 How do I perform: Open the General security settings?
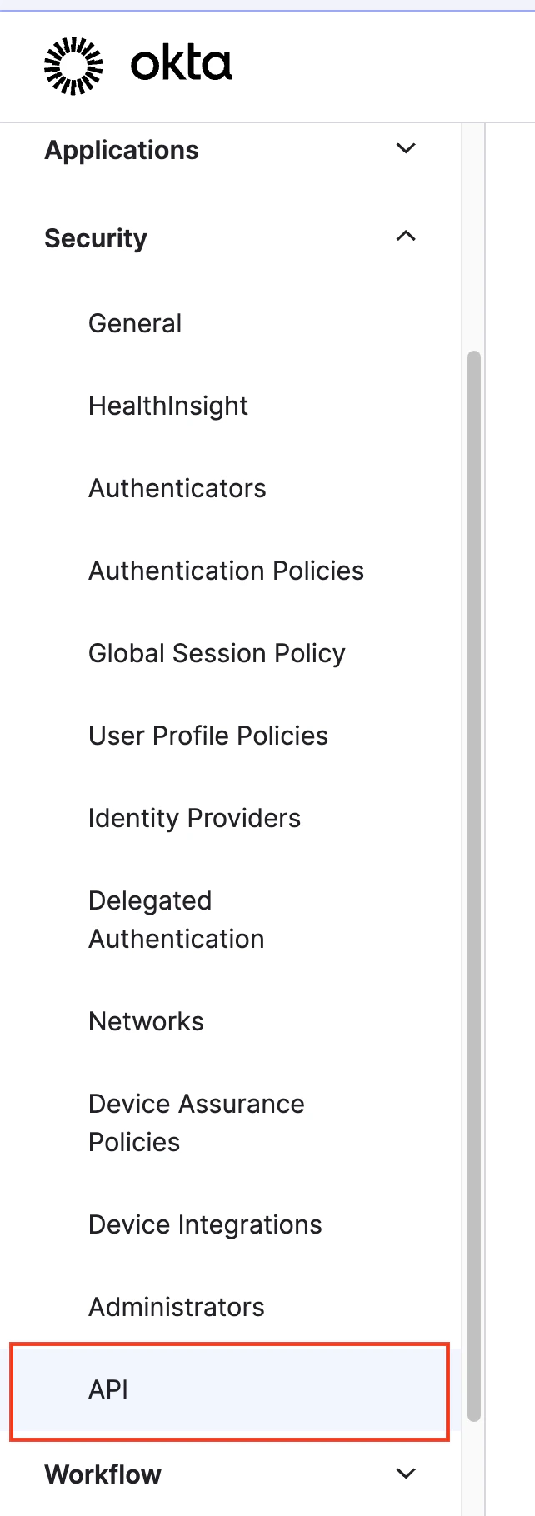coord(134,323)
